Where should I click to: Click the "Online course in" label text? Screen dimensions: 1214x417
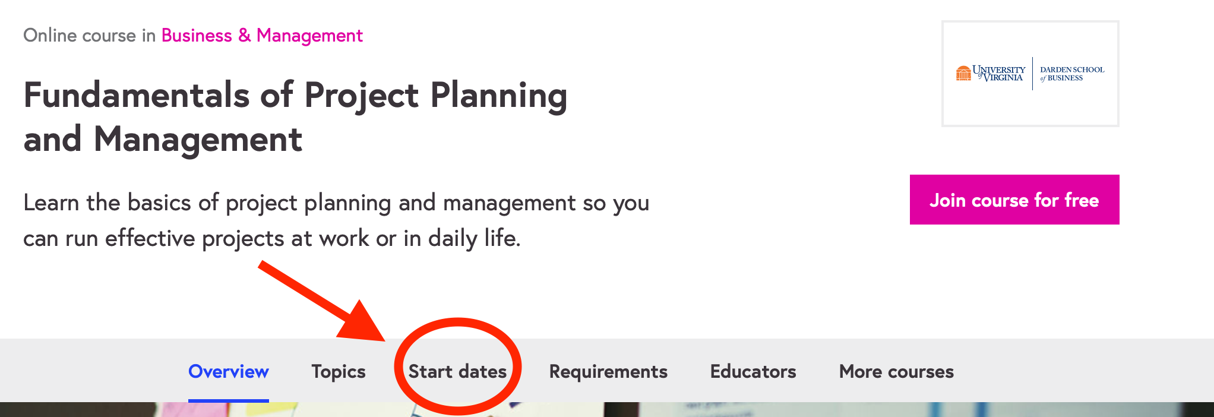point(89,36)
